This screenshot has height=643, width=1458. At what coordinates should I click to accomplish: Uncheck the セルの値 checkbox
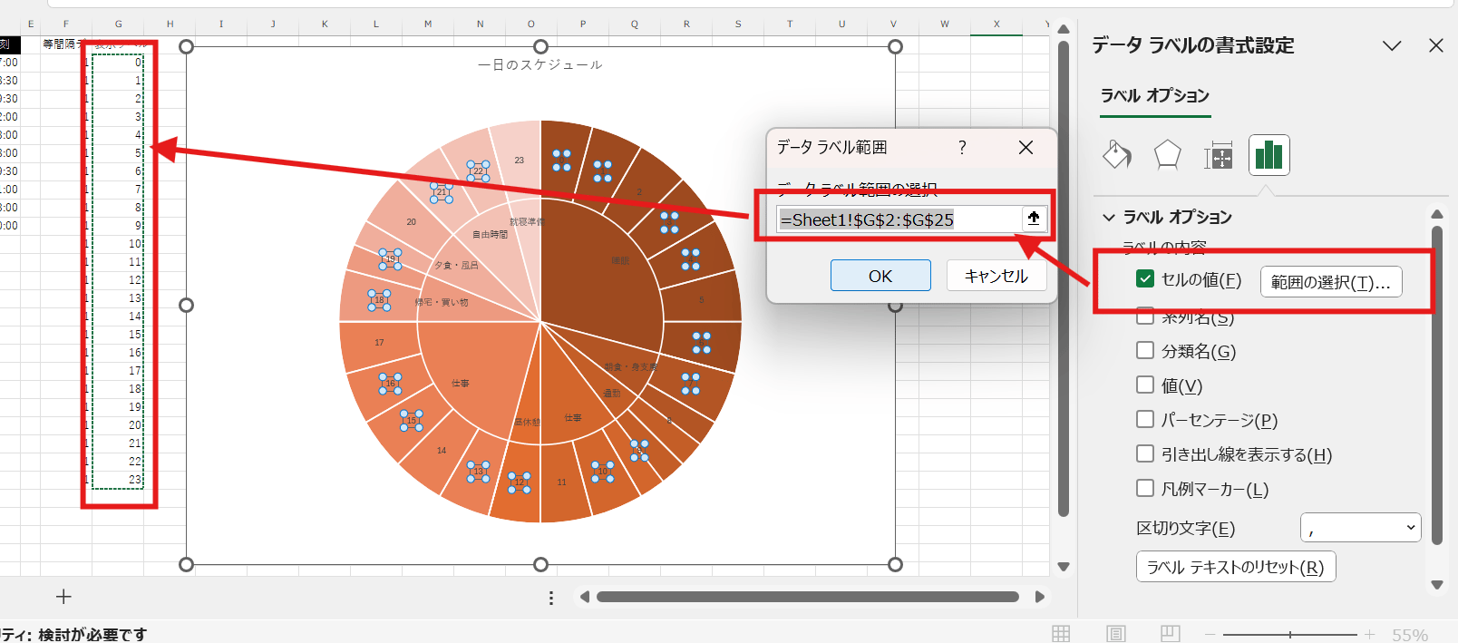tap(1145, 279)
